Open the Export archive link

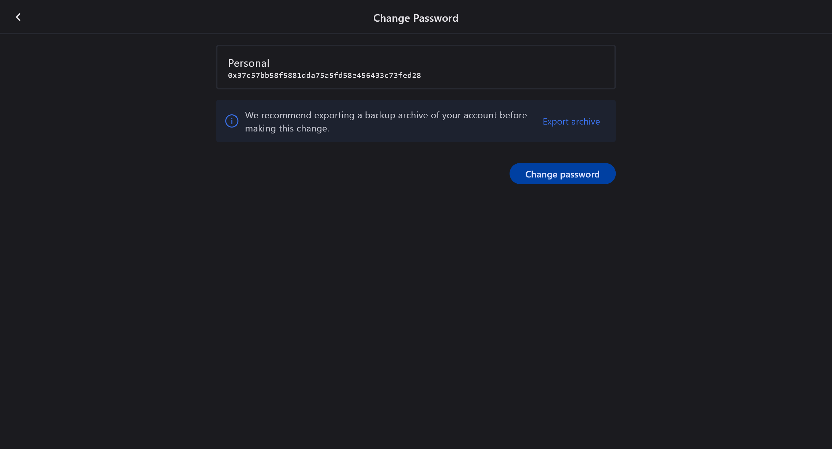tap(571, 122)
